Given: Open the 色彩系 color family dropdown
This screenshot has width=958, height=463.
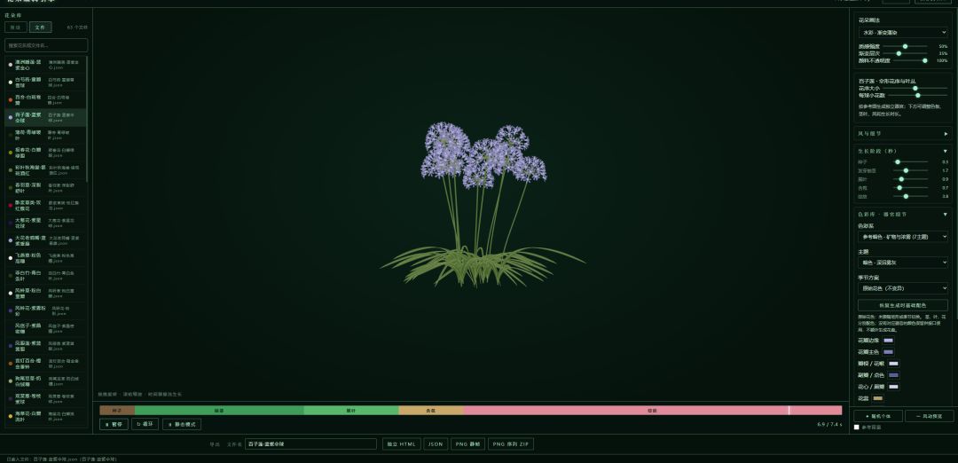Looking at the screenshot, I should 903,237.
